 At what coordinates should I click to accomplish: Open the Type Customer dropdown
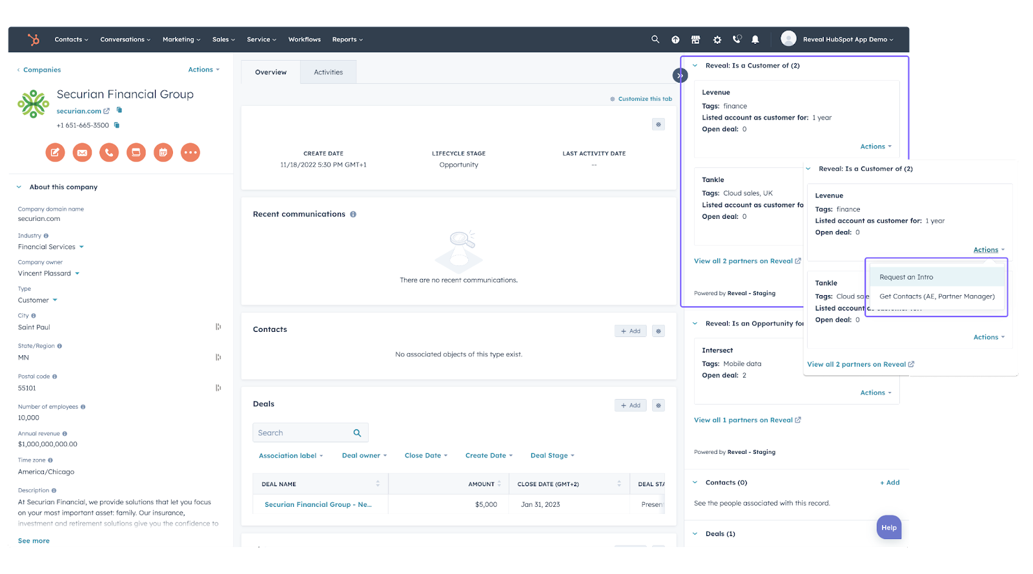tap(37, 300)
